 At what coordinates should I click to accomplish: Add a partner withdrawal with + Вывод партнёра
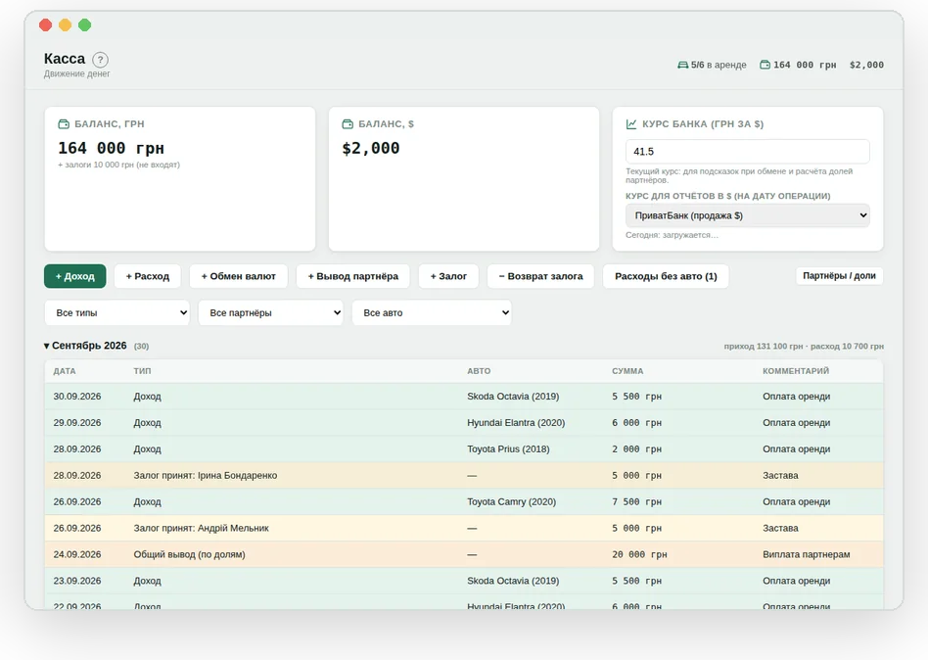tap(352, 276)
